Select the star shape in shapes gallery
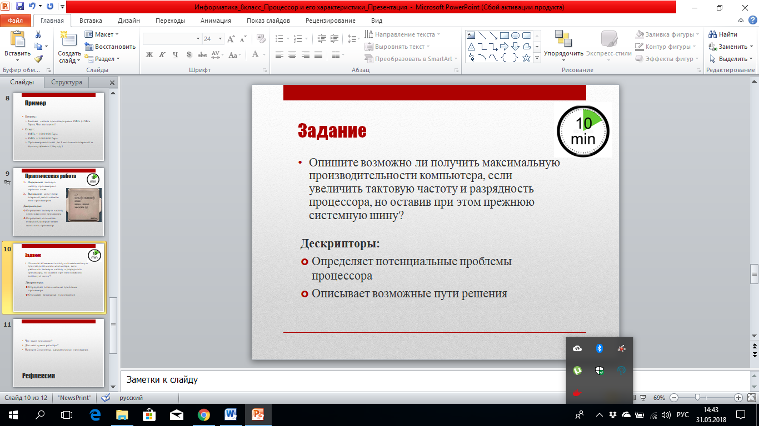 tap(526, 57)
